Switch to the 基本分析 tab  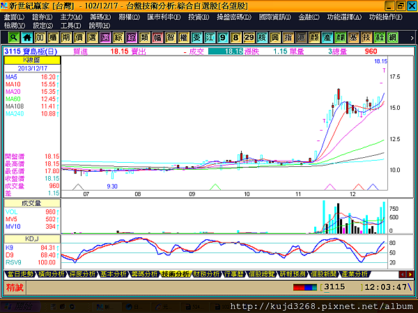(114, 274)
